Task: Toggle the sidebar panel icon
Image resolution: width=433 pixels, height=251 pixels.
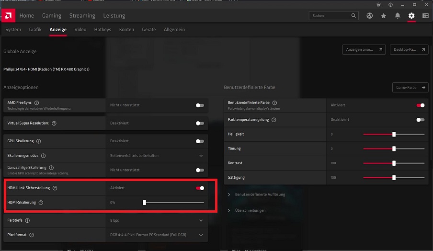Action: 425,16
